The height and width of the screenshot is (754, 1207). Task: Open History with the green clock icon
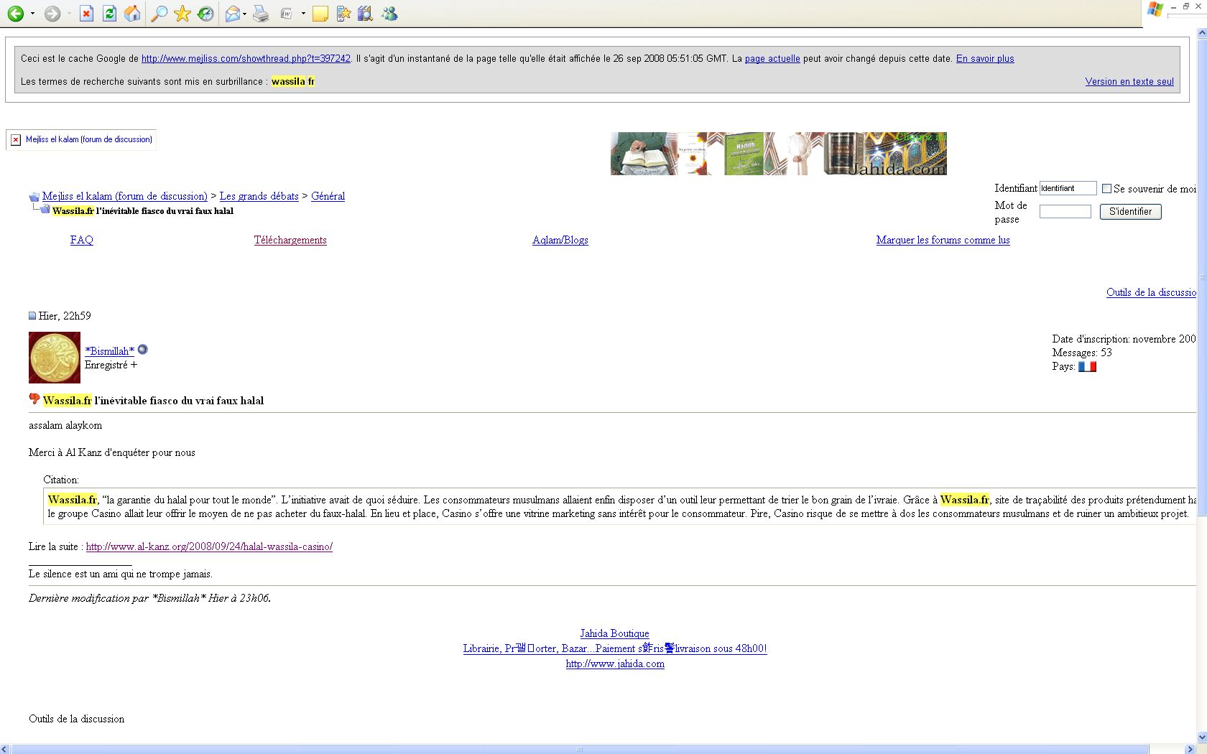click(205, 14)
